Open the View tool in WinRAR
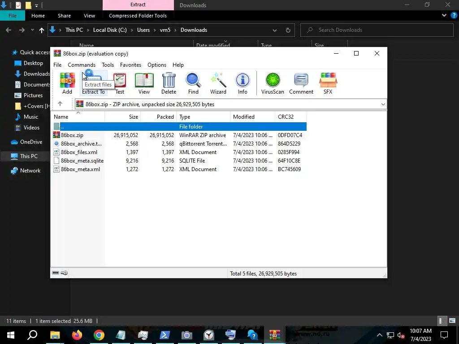Viewport: 459px width, 344px height. [x=144, y=83]
